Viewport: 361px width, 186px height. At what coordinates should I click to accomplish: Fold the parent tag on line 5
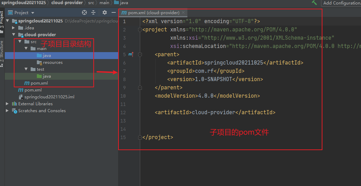[x=140, y=55]
